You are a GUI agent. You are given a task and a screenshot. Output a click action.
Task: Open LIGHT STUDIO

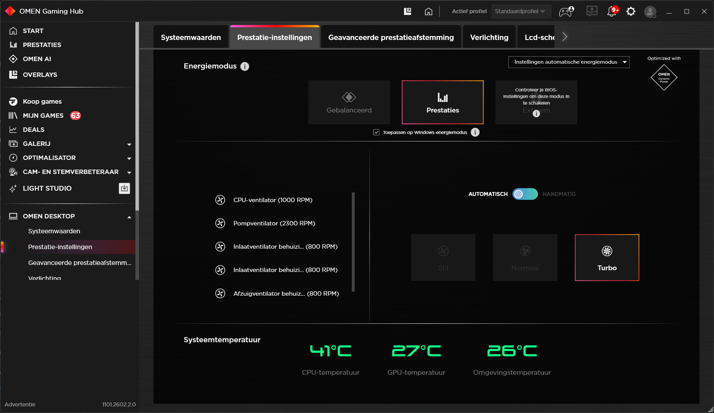coord(47,188)
